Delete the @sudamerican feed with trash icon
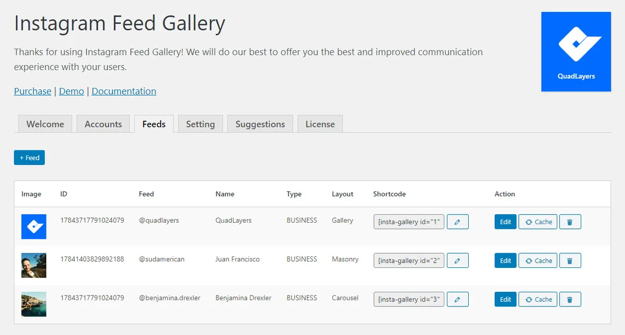 (x=570, y=261)
